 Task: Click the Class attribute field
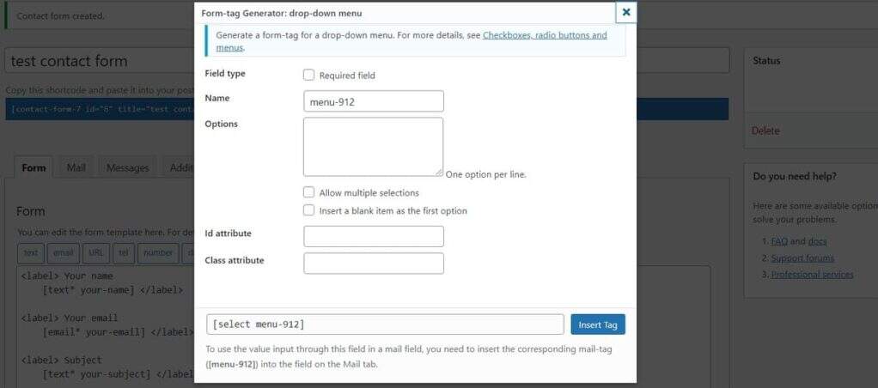click(x=374, y=263)
